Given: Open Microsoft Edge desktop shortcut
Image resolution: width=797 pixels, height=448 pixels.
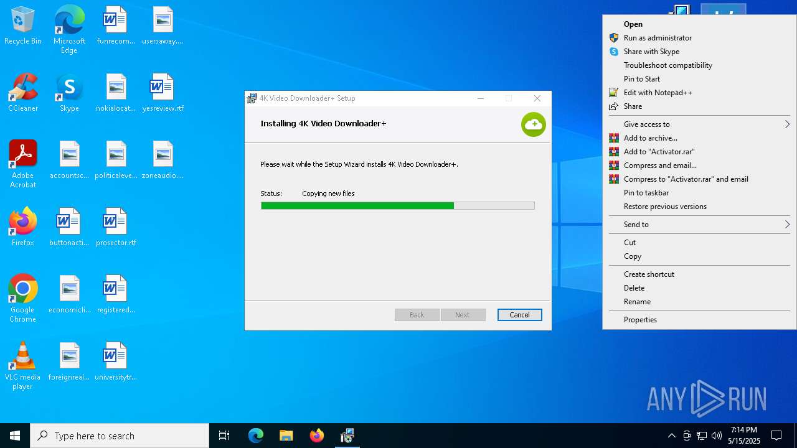Looking at the screenshot, I should point(69,30).
